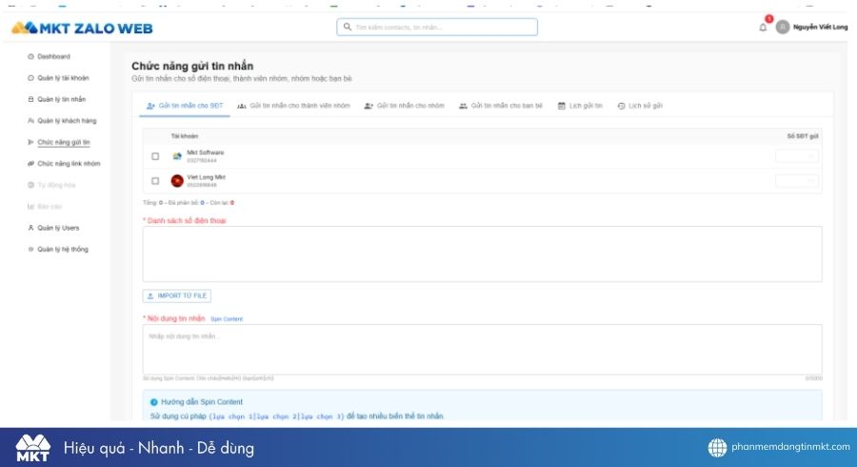Click the Danh sách số điện thoại label
Screen dimensions: 857x467
185,220
